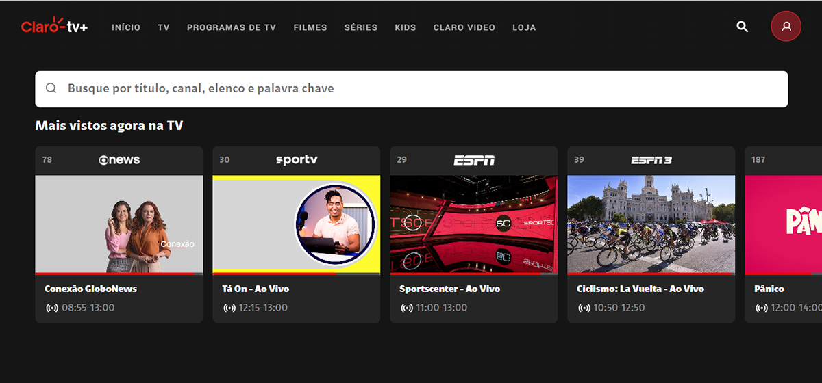This screenshot has height=383, width=822.
Task: Select the progress bar under Sportscenter image
Action: click(474, 274)
